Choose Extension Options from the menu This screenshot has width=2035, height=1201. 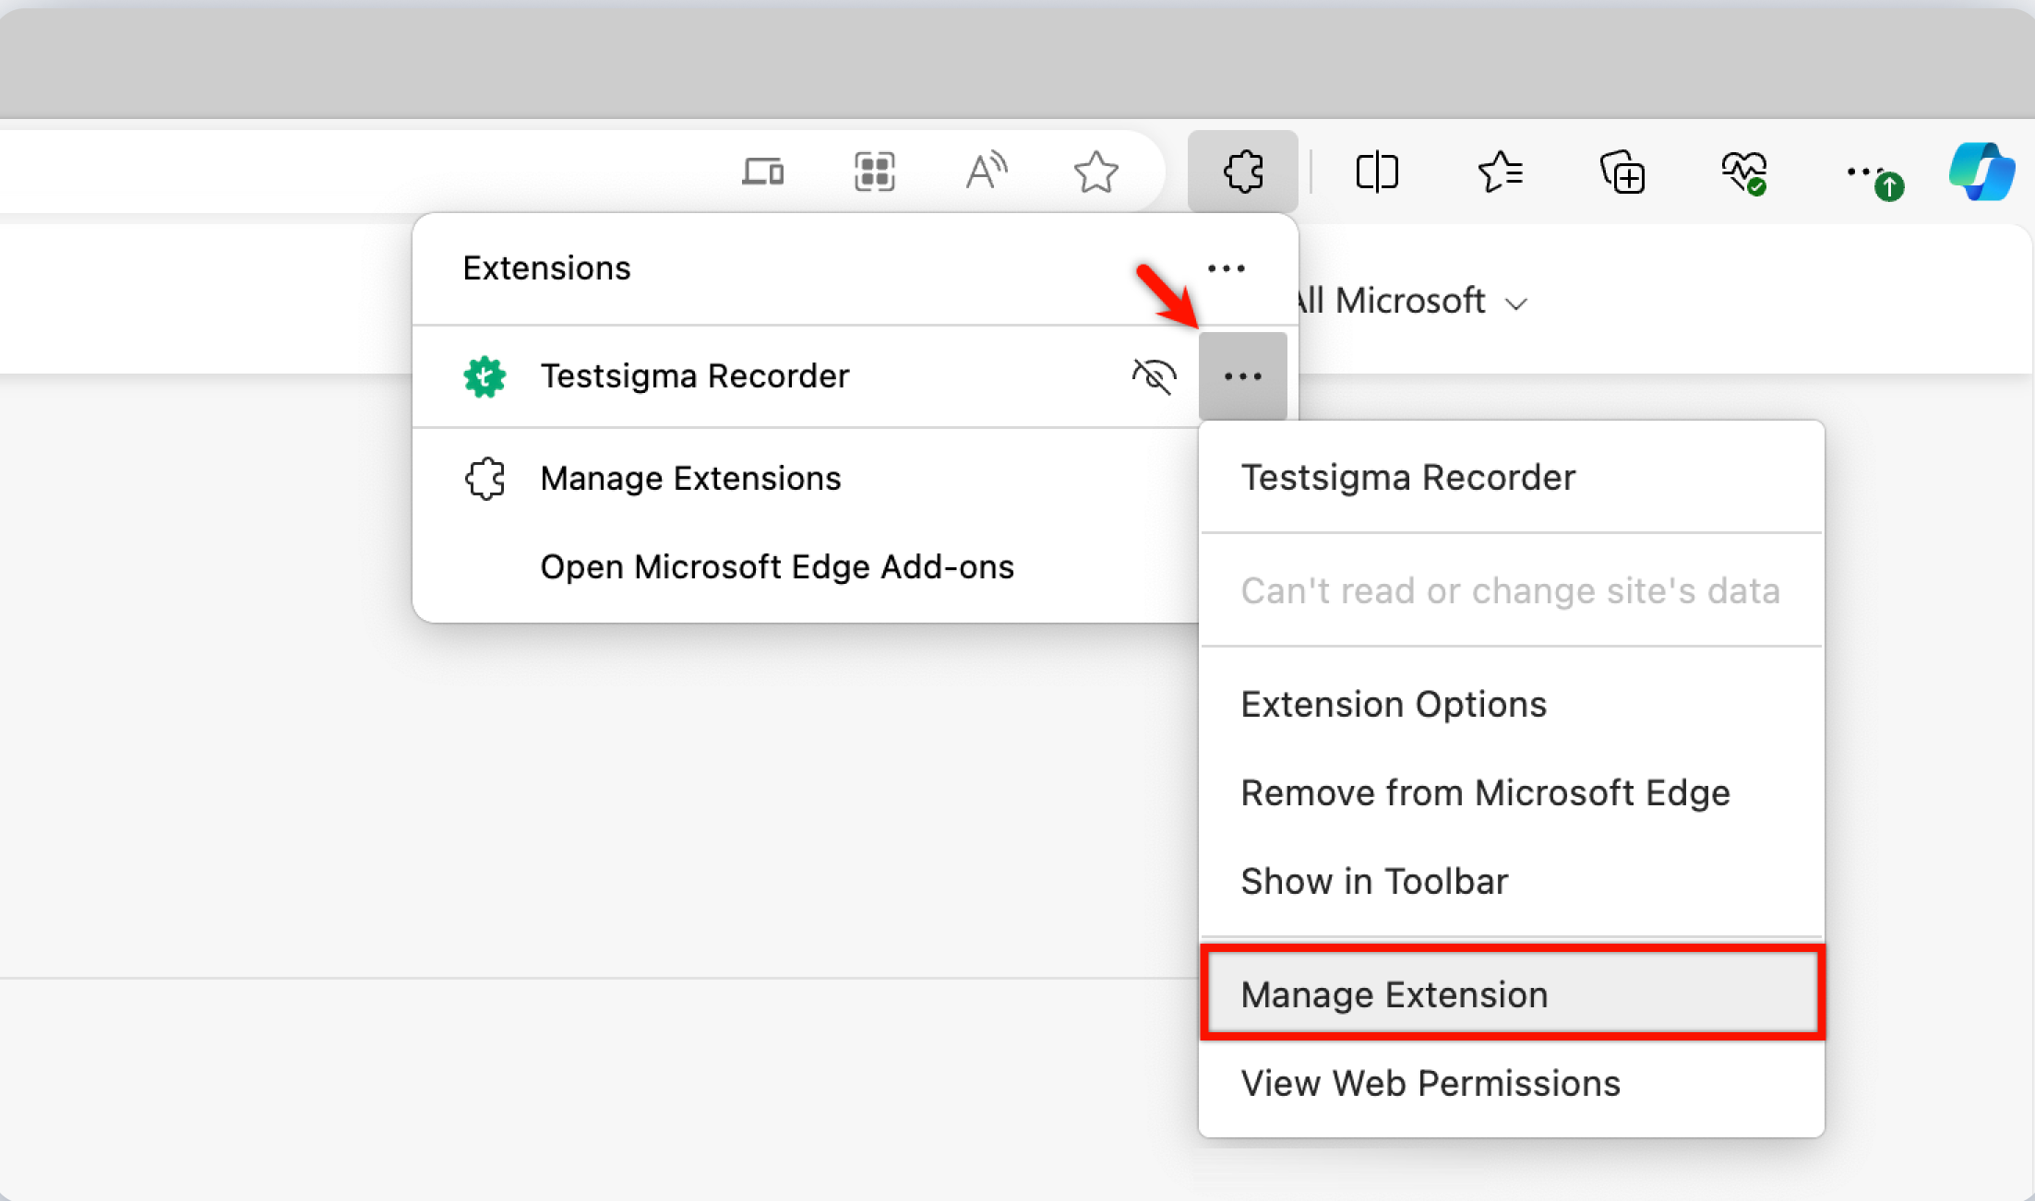(1512, 705)
